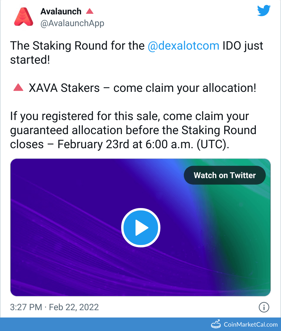This screenshot has width=281, height=331.
Task: Click the "XAVA Stakers" text
Action: [x=64, y=88]
